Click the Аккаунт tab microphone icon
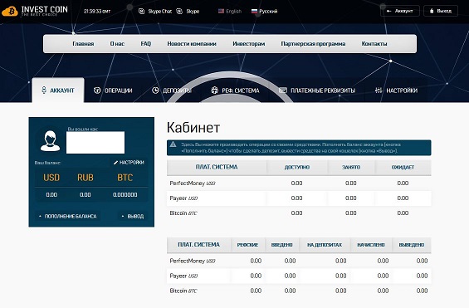The width and height of the screenshot is (469, 308). tap(44, 90)
